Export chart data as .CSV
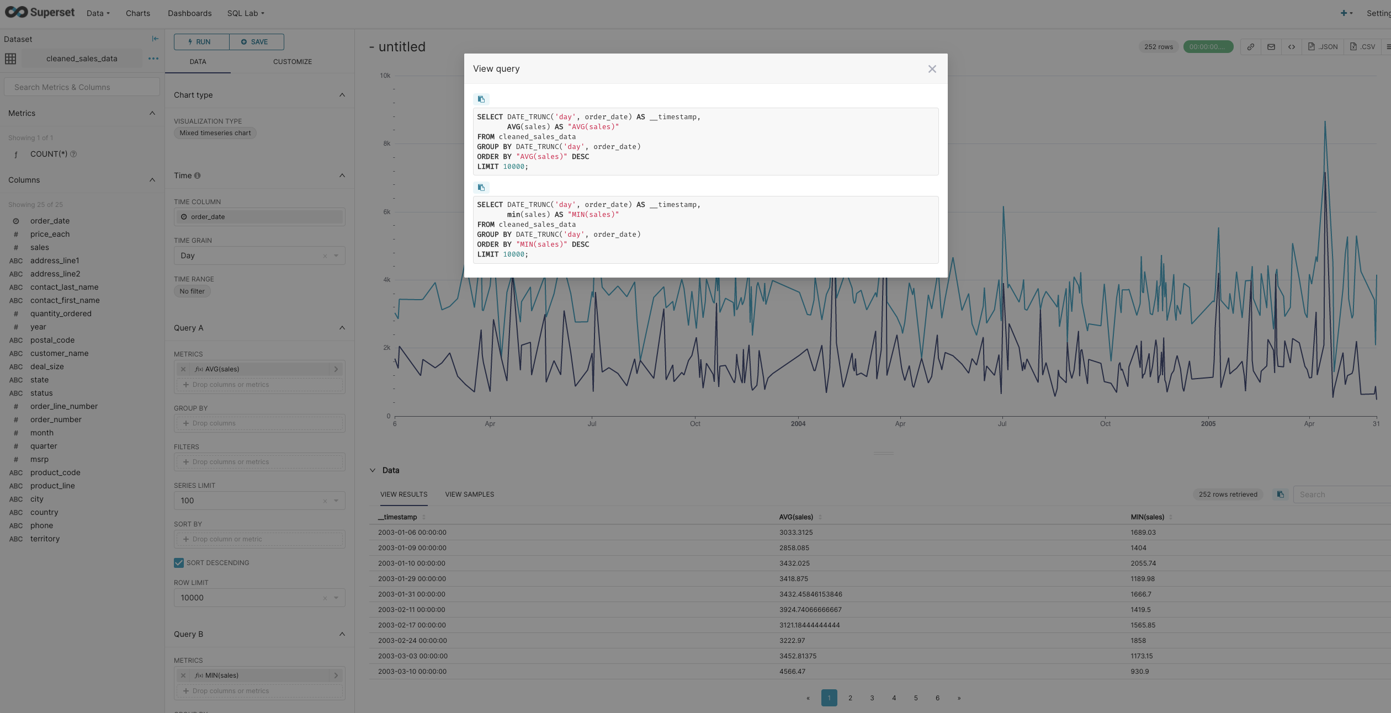Image resolution: width=1391 pixels, height=713 pixels. pos(1362,47)
